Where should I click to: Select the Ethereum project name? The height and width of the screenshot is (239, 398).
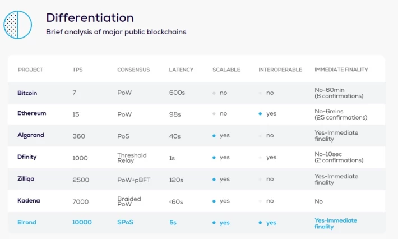point(32,113)
